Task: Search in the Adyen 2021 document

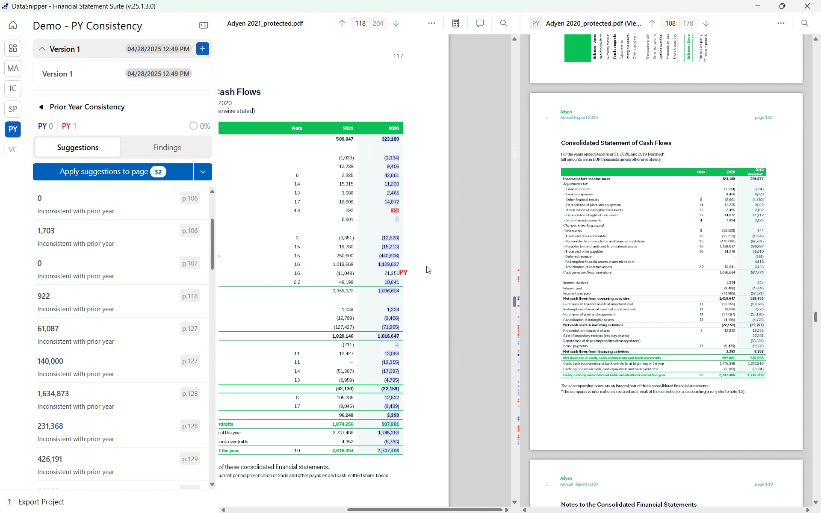Action: (504, 24)
